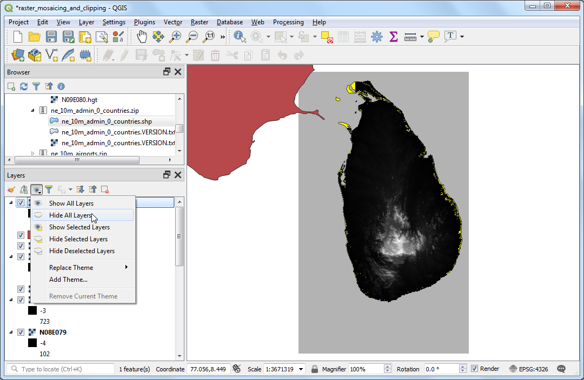Screen dimensions: 584x380
Task: Select ne_10m_admin_0_countries.shp in Browser
Action: coord(107,121)
